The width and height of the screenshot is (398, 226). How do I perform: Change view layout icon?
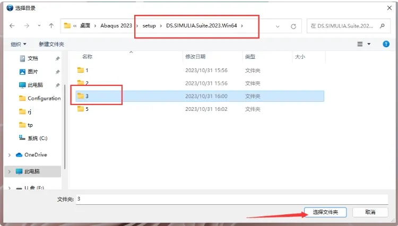[360, 44]
